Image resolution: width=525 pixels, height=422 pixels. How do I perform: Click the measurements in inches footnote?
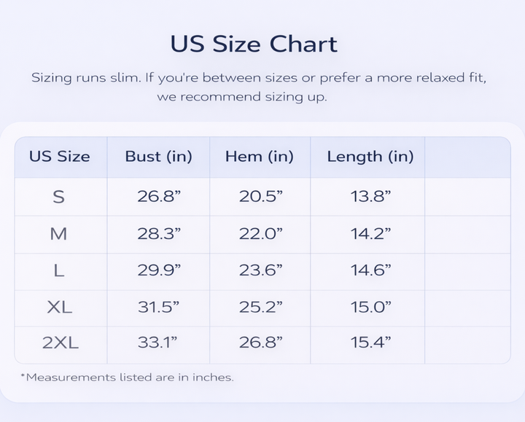click(x=127, y=378)
